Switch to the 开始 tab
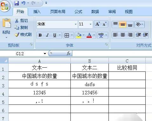 click(20, 11)
